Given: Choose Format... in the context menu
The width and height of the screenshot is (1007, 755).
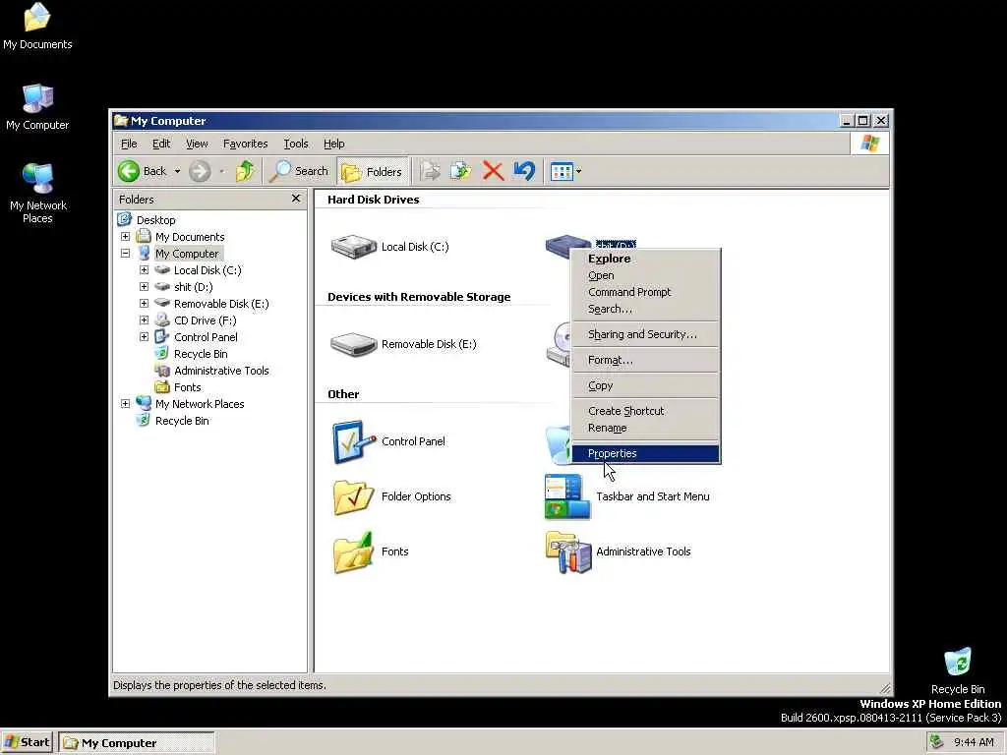Looking at the screenshot, I should point(645,360).
